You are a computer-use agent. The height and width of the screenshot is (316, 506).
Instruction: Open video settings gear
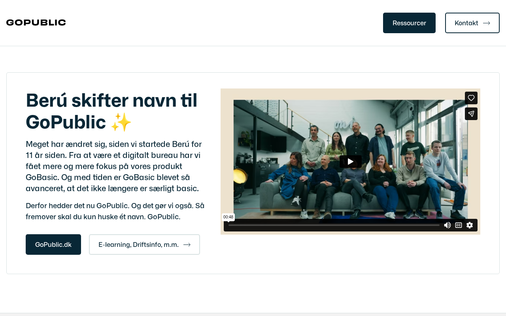(x=470, y=225)
